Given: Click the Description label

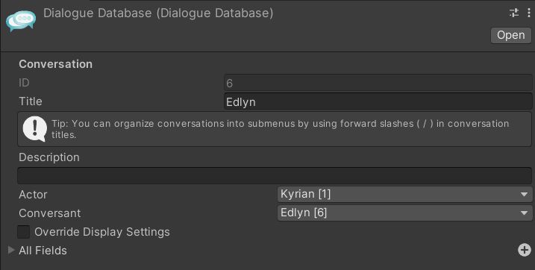Looking at the screenshot, I should pyautogui.click(x=49, y=157).
